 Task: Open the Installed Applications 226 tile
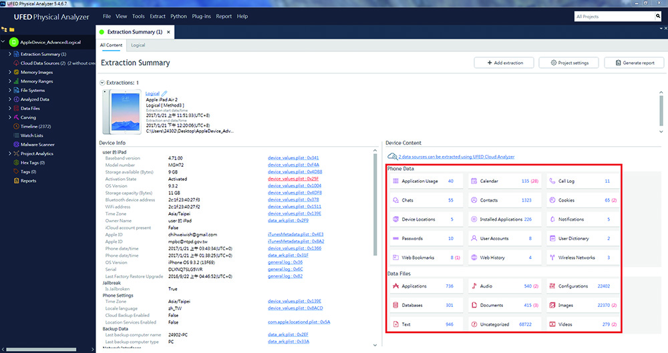pos(504,220)
